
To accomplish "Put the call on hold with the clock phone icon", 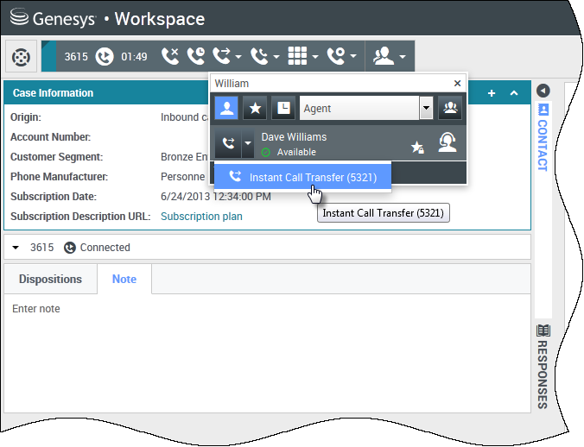I will (x=196, y=56).
